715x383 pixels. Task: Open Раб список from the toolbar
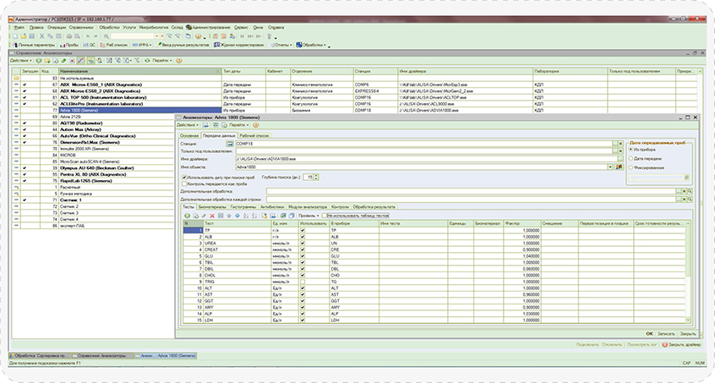(x=114, y=45)
